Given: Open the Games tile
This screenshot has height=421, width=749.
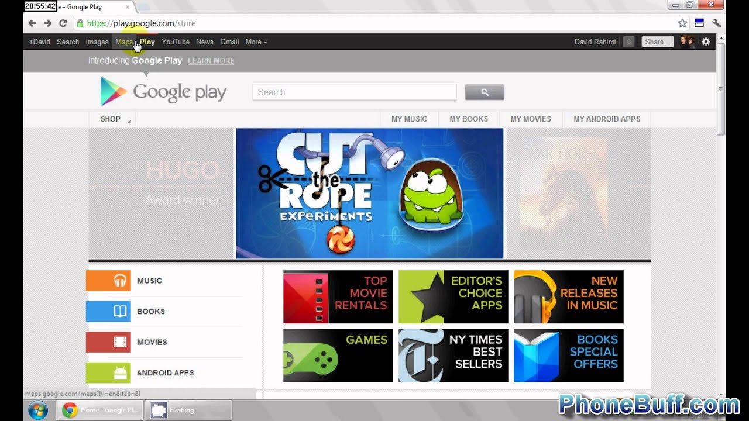Looking at the screenshot, I should click(x=338, y=356).
